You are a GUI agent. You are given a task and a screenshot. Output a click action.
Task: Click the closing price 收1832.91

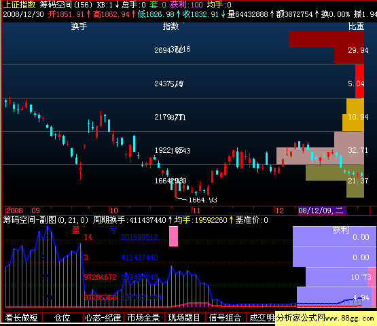click(x=200, y=14)
